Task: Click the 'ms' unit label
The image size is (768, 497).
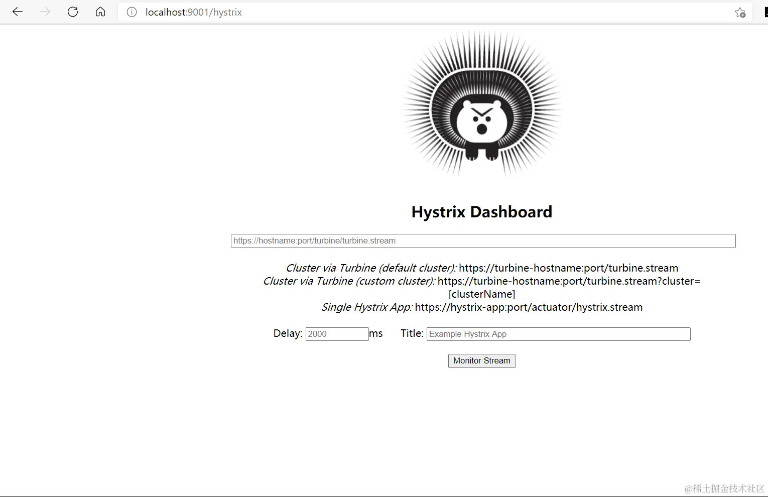Action: pos(376,333)
